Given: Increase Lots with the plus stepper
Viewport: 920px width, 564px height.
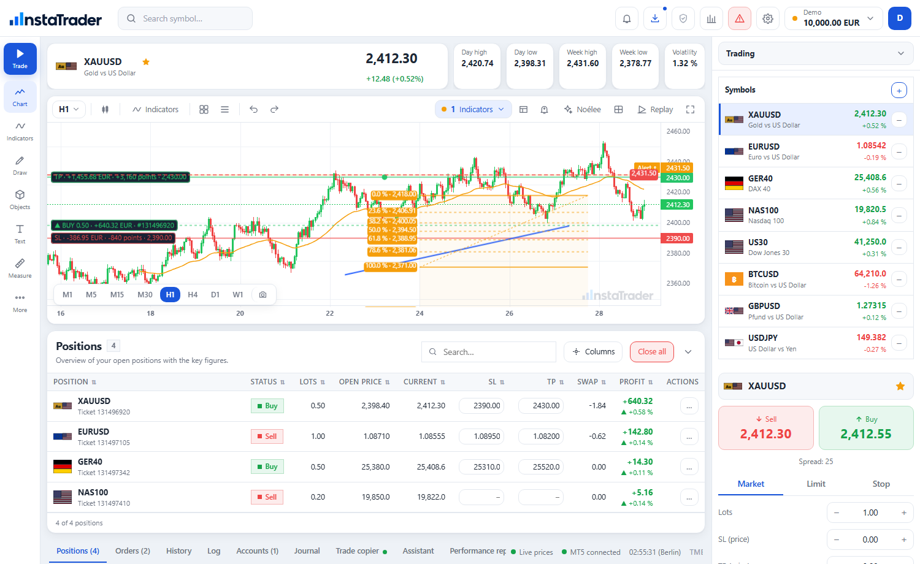Looking at the screenshot, I should click(903, 513).
